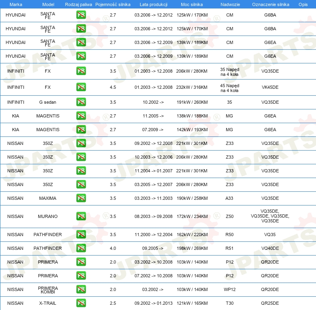316x310 pixels.
Task: Click the fuel icon for KIA MAGENTIS 142kW
Action: (x=81, y=130)
